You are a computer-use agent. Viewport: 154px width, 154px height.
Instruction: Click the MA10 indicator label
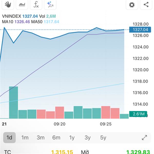tap(8, 22)
